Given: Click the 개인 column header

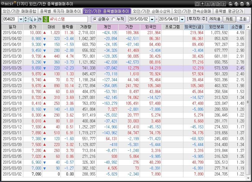Looking at the screenshot, I should [x=107, y=27].
